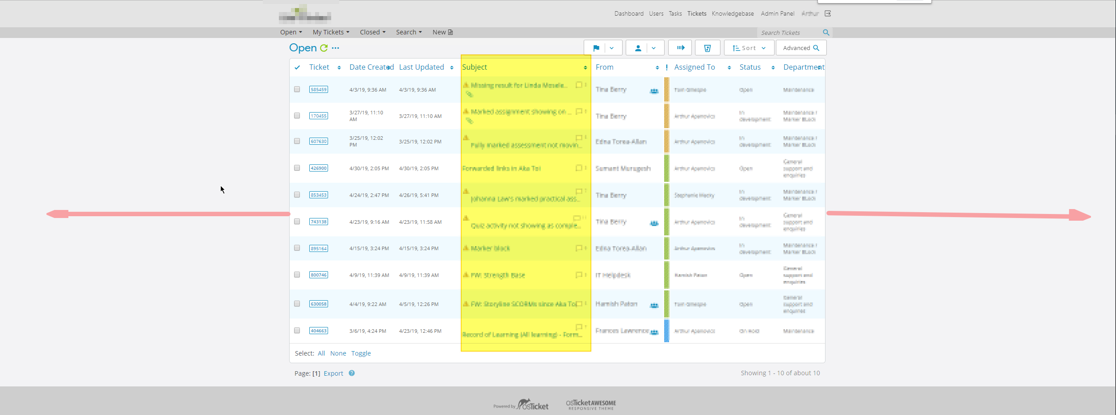Image resolution: width=1116 pixels, height=415 pixels.
Task: Open the help icon beside Export
Action: pyautogui.click(x=352, y=373)
